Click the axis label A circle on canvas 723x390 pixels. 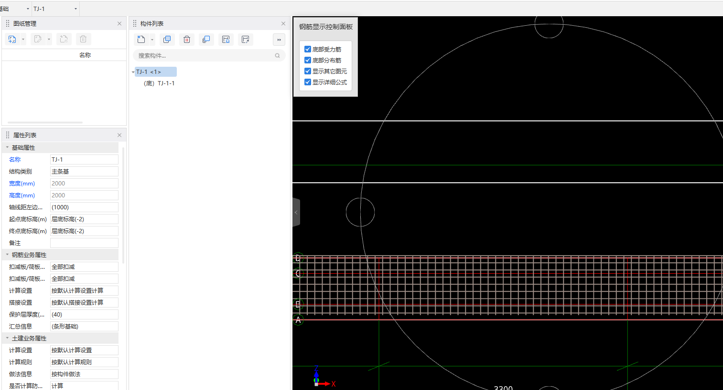298,320
